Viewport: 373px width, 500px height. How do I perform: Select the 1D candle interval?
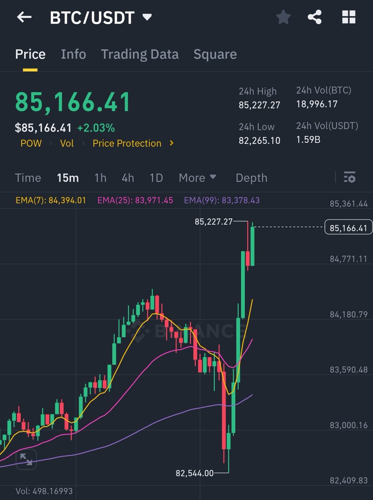point(156,178)
